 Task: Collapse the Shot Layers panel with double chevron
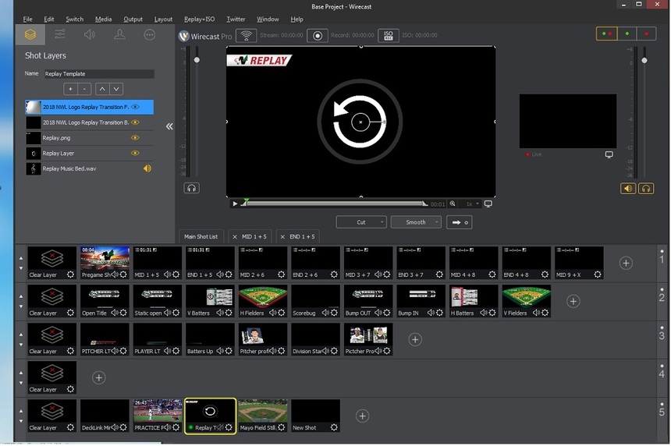click(169, 126)
